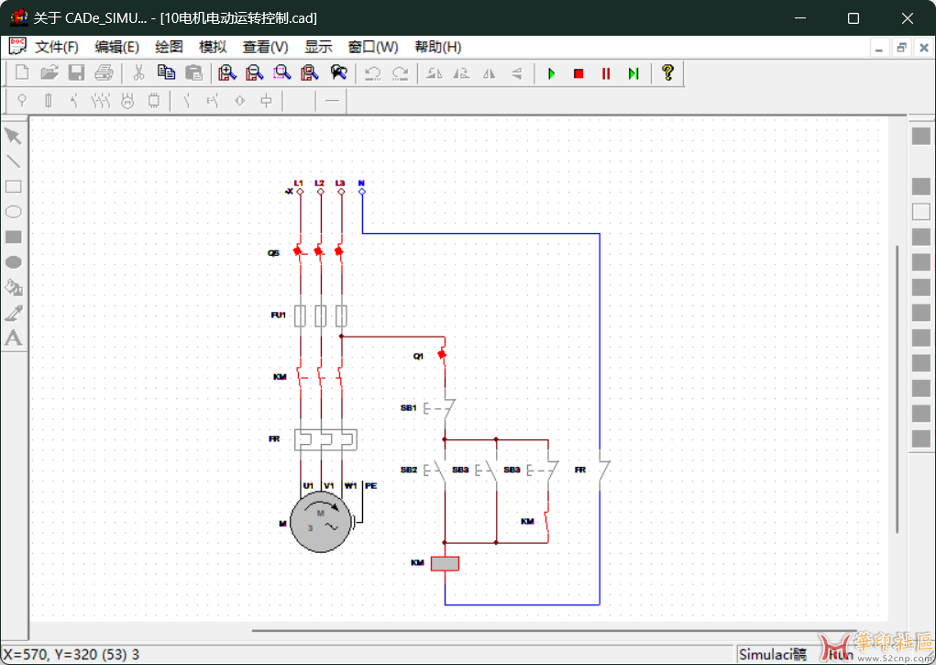
Task: Toggle the Q1 switch in the control circuit
Action: (x=441, y=355)
